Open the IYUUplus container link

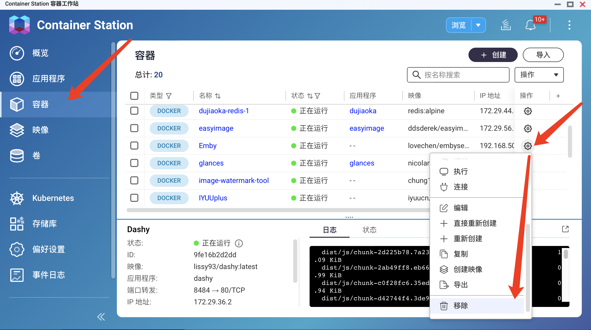[x=213, y=198]
